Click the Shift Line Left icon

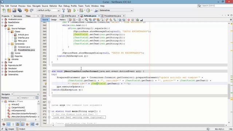pyautogui.click(x=120, y=20)
